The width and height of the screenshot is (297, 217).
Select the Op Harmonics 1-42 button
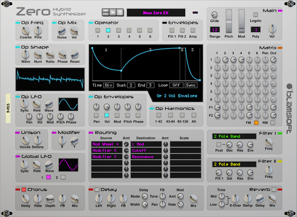click(x=159, y=115)
